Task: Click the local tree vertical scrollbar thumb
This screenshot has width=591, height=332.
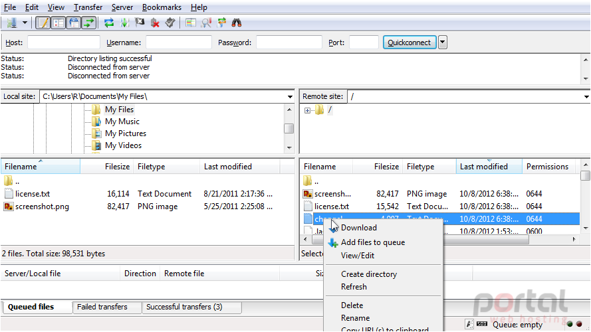Action: tap(289, 128)
